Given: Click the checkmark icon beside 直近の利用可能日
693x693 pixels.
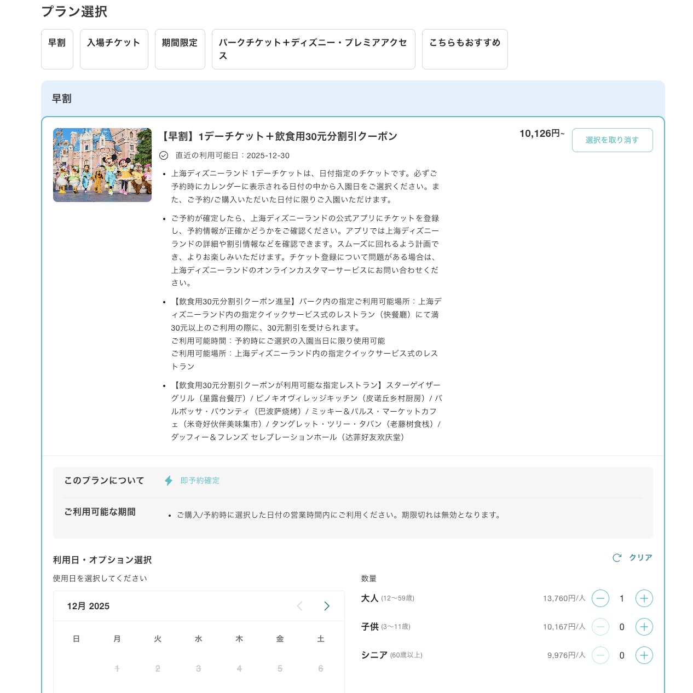Looking at the screenshot, I should (x=164, y=155).
